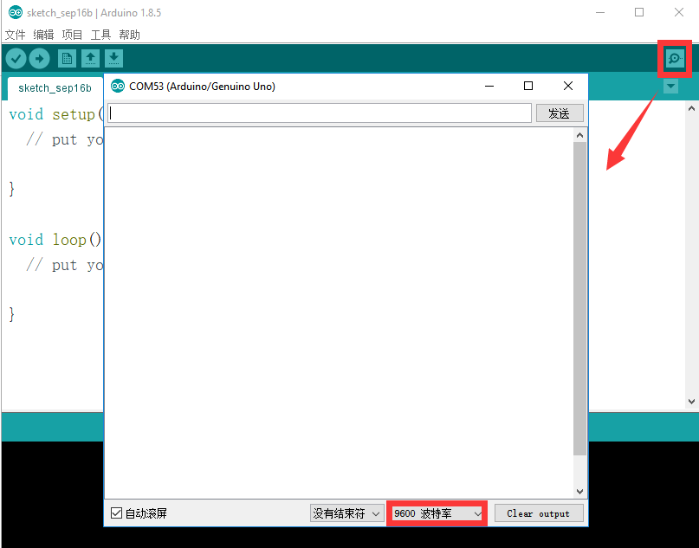
Task: Open a sketch with the up-arrow icon
Action: 90,58
